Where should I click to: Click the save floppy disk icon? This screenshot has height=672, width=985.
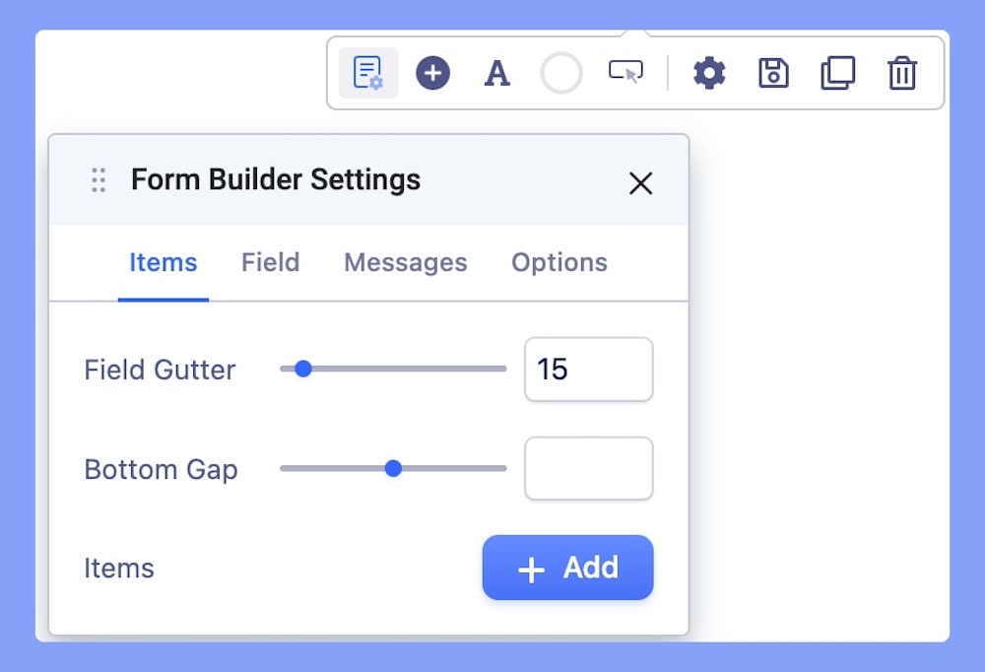point(773,73)
